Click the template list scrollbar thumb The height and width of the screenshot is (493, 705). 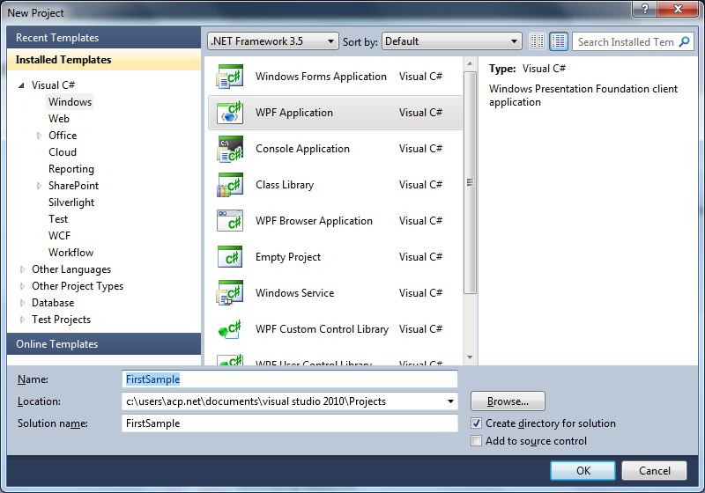[470, 183]
